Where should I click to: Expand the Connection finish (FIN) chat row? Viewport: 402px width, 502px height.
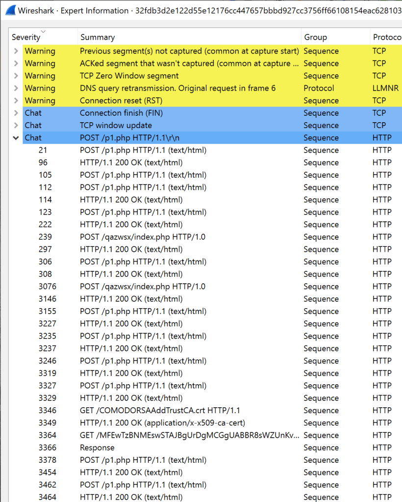[16, 113]
